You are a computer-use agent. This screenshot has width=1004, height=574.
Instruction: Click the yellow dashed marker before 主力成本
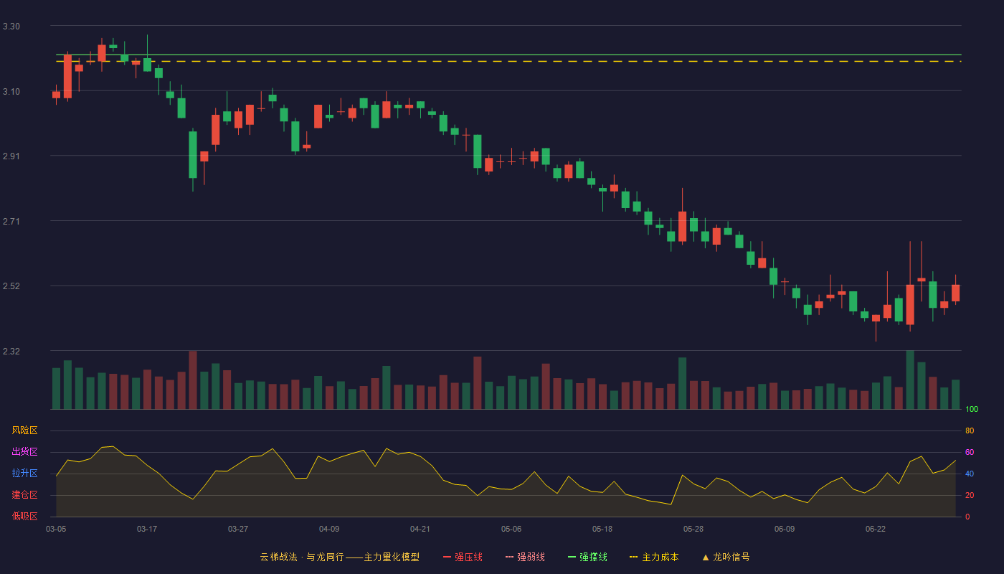point(633,557)
